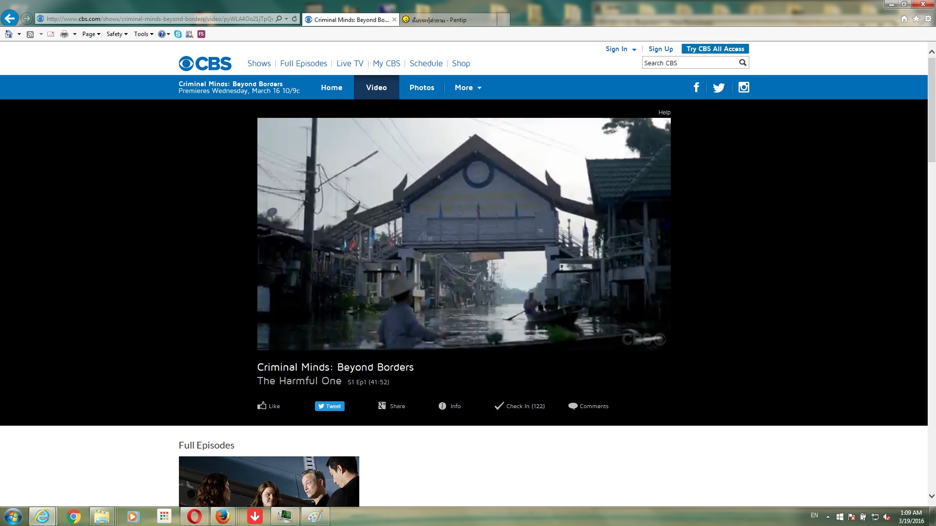936x526 pixels.
Task: Click the muted volume icon in system tray
Action: [x=887, y=517]
